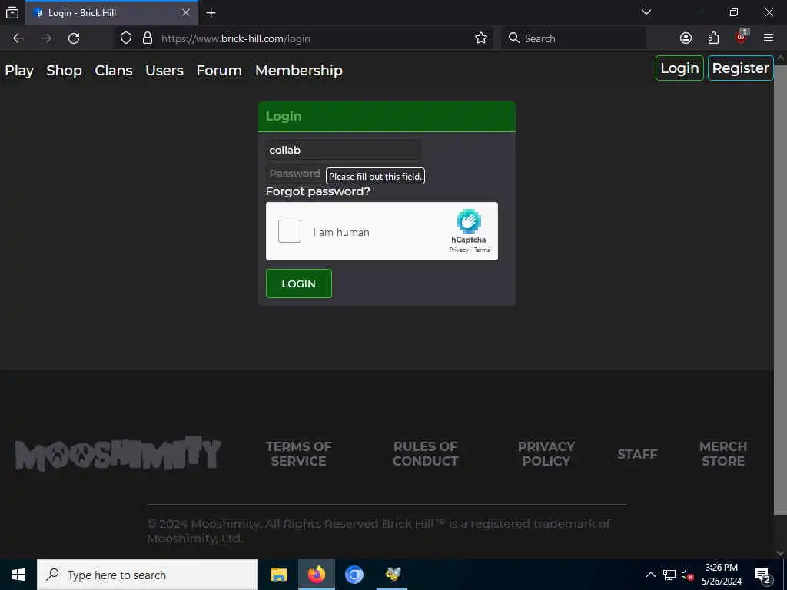787x590 pixels.
Task: Expand the list all tabs dropdown
Action: (x=646, y=12)
